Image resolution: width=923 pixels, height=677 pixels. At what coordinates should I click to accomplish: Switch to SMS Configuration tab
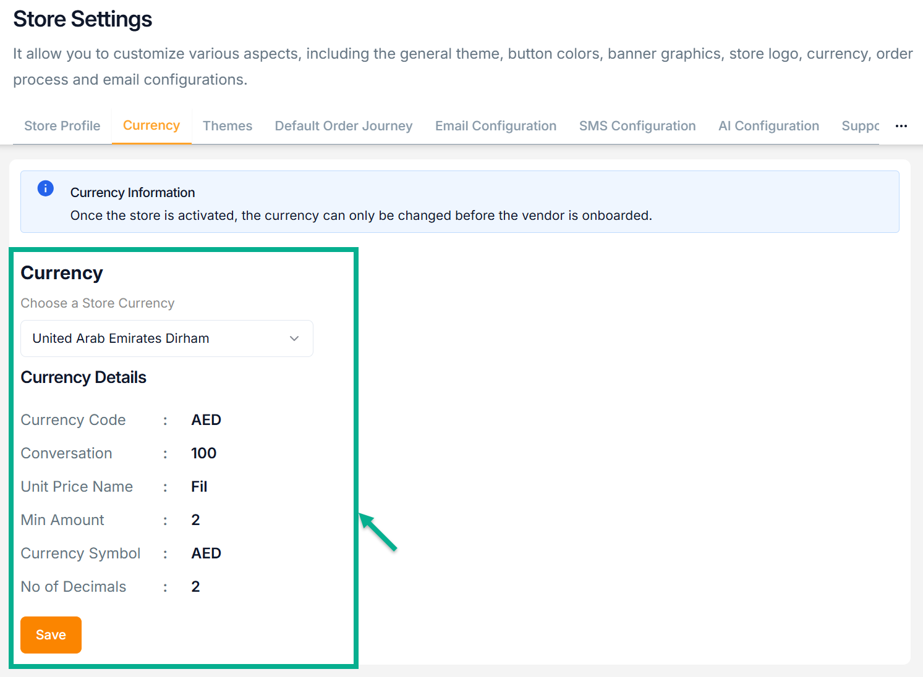[x=637, y=126]
